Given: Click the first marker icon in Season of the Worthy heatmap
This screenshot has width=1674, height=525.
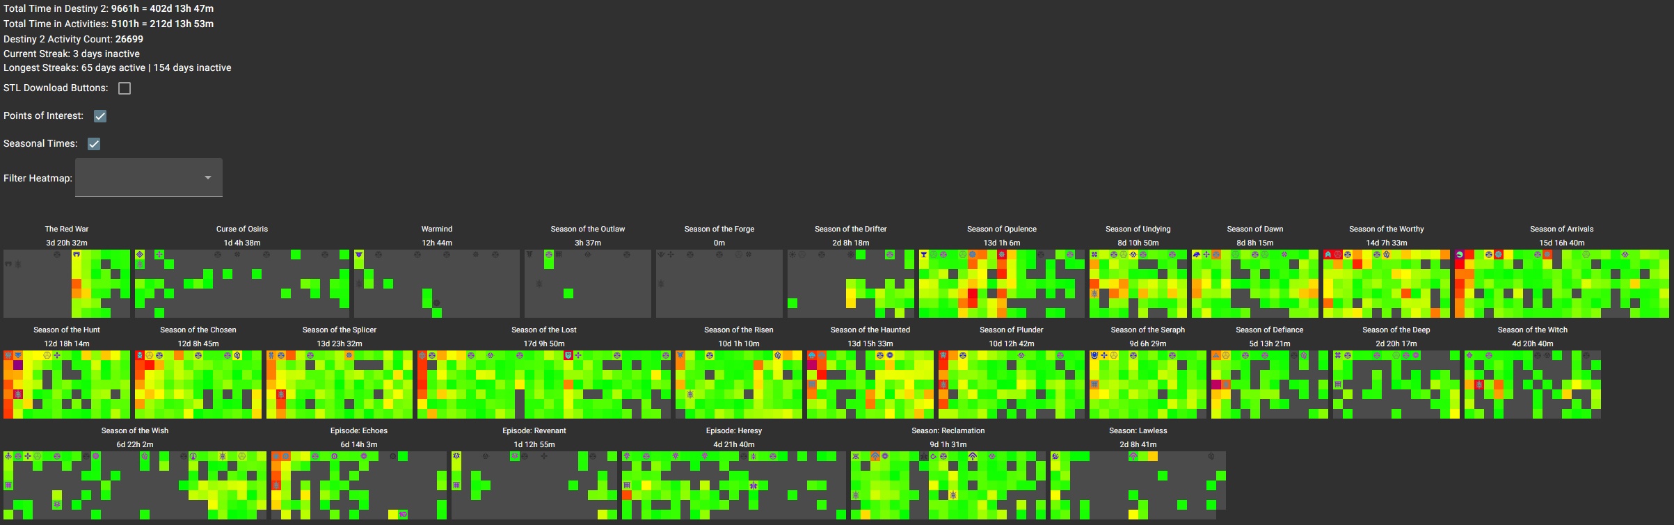Looking at the screenshot, I should coord(1328,255).
